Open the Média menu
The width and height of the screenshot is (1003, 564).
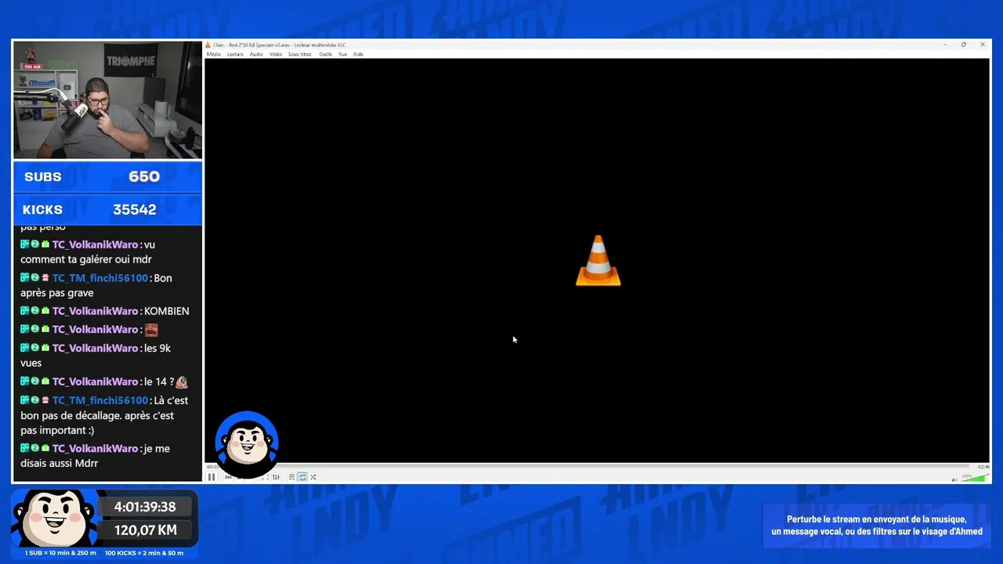pyautogui.click(x=213, y=54)
